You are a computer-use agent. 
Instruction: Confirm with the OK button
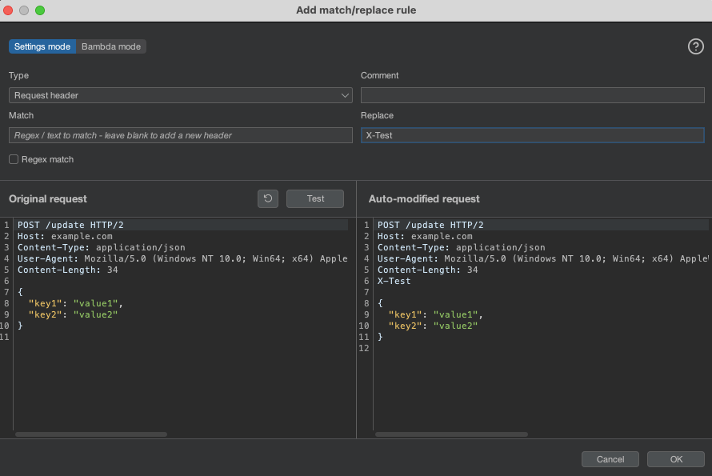(676, 459)
